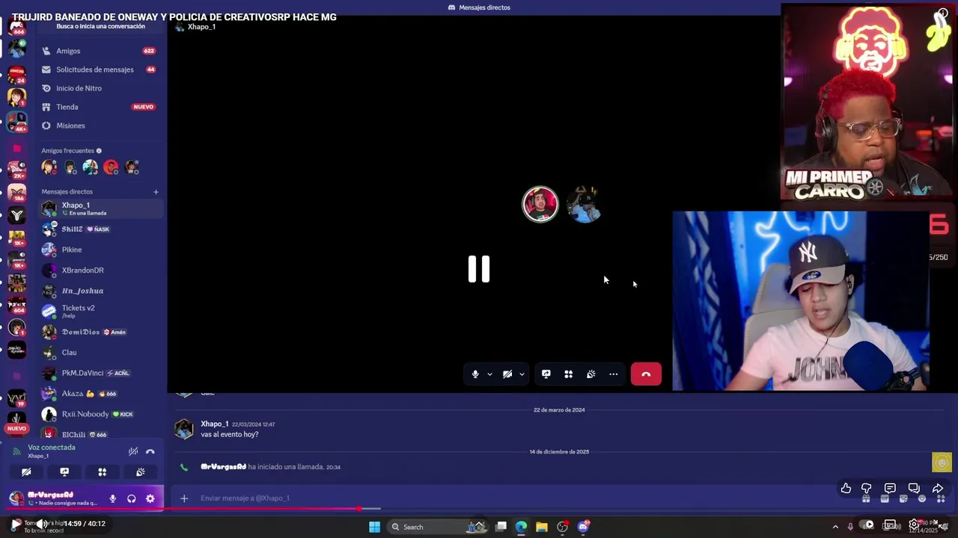The height and width of the screenshot is (538, 958).
Task: Toggle noise suppression in voice panel
Action: click(133, 451)
